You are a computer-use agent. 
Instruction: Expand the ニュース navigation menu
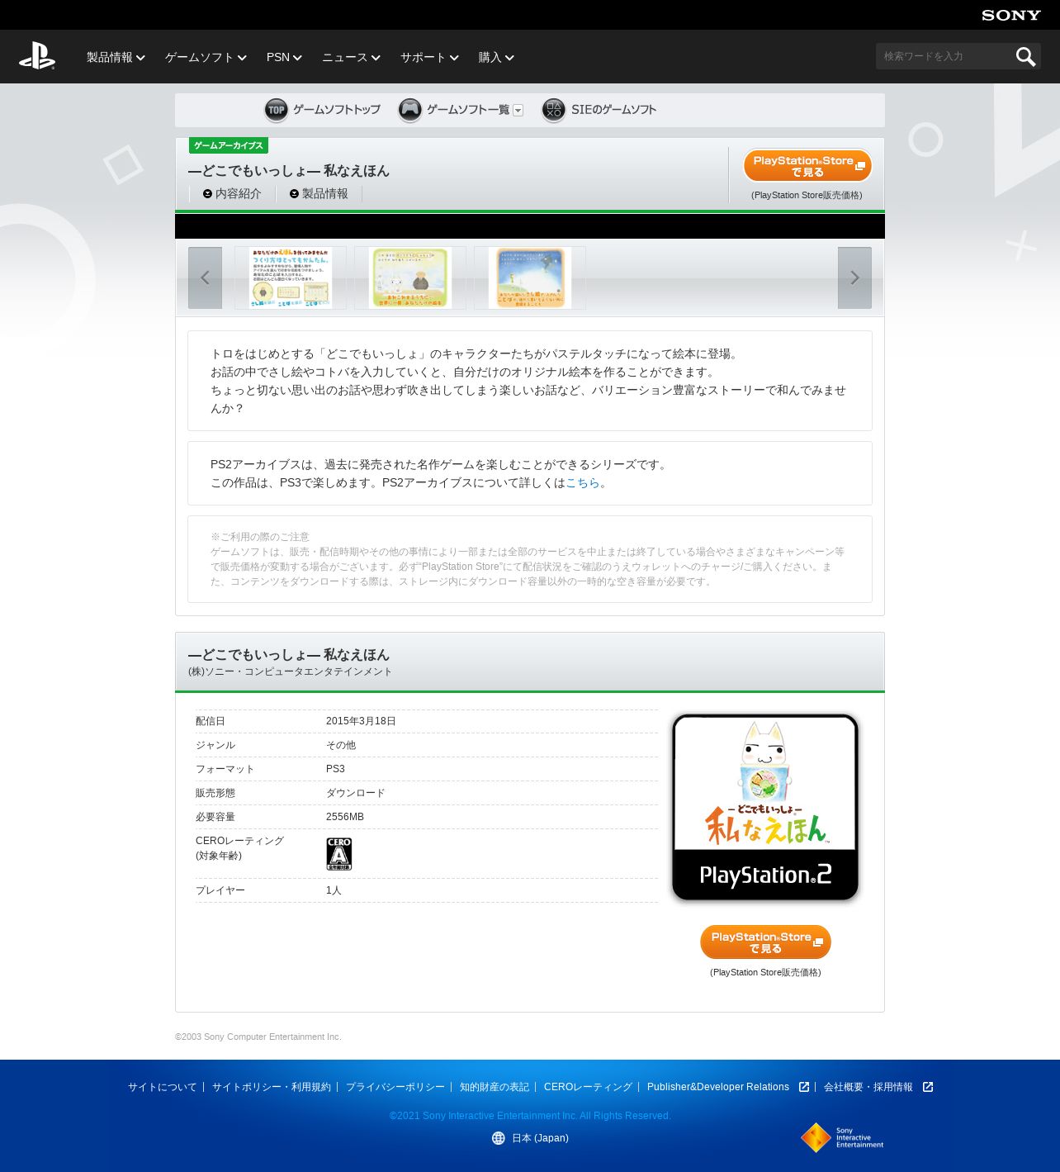pos(351,57)
